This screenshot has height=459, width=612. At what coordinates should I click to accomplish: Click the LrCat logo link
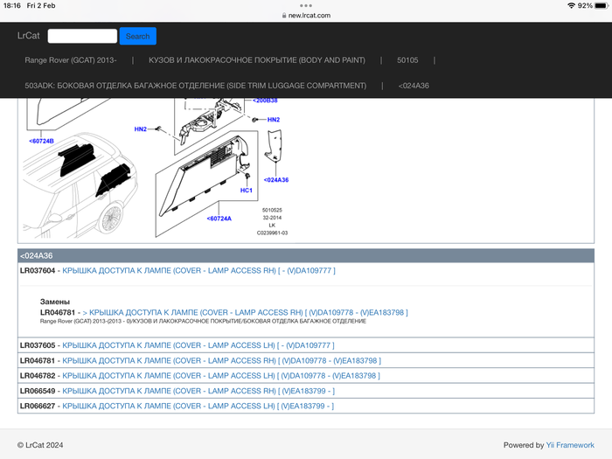[x=29, y=36]
